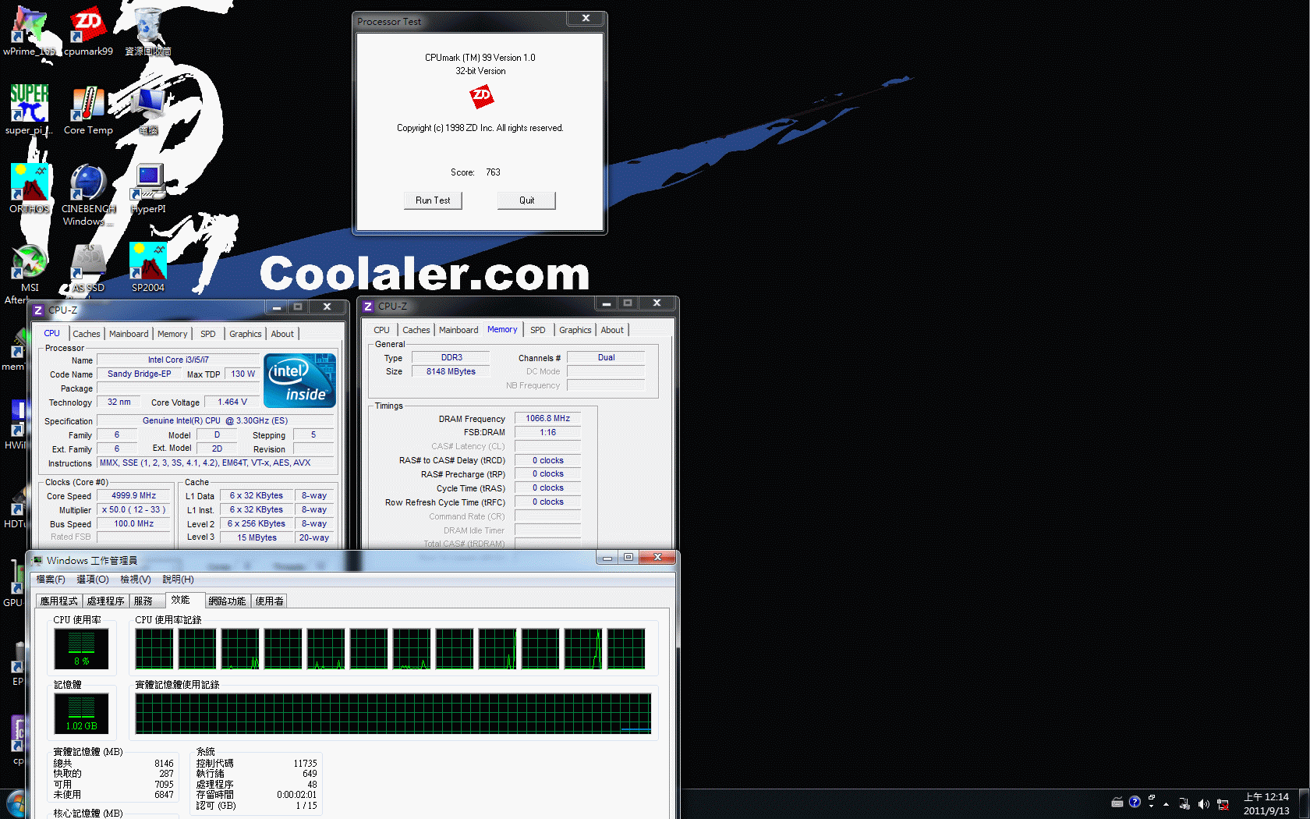The image size is (1310, 819).
Task: Click the Sandy Bridge-EP code name field
Action: point(139,374)
